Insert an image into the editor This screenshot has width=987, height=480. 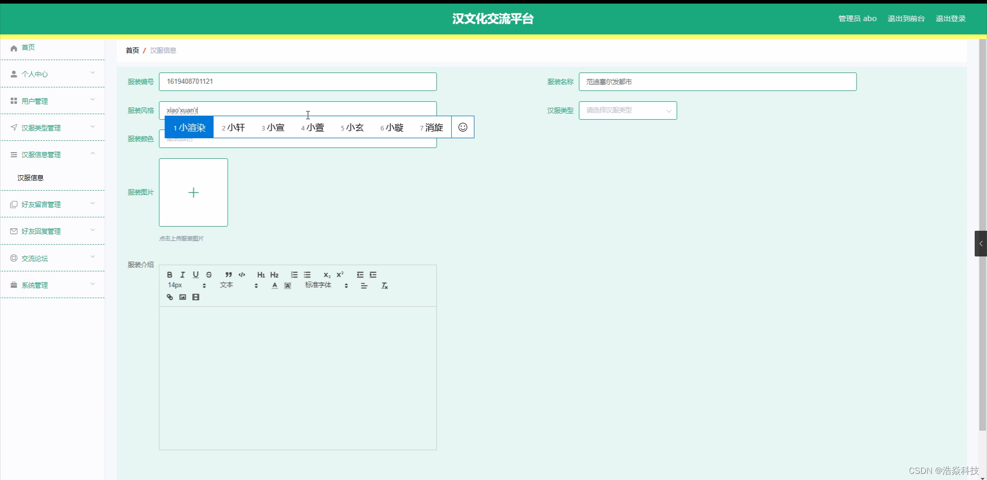point(182,297)
